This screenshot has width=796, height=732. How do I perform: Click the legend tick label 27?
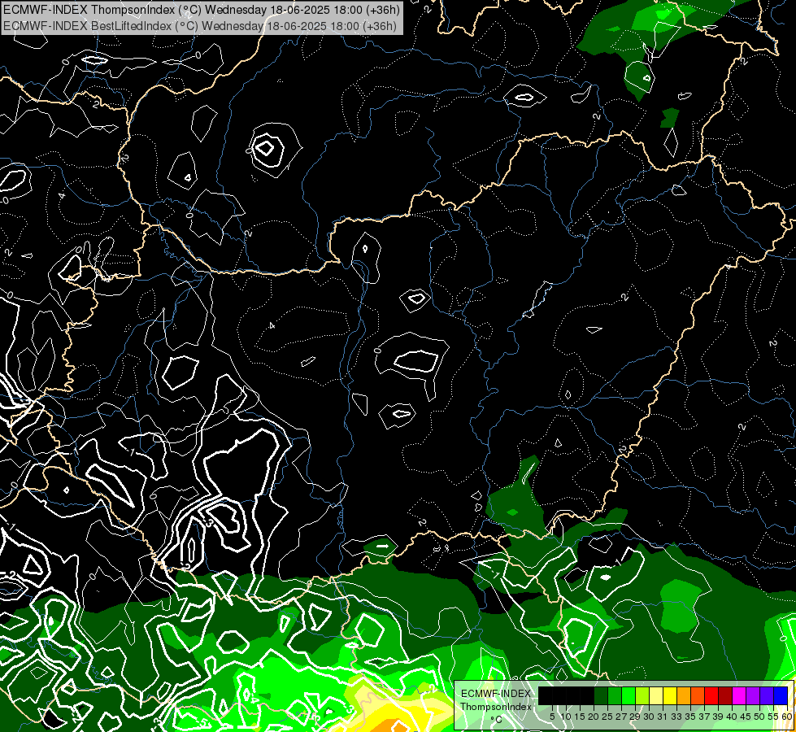point(621,717)
